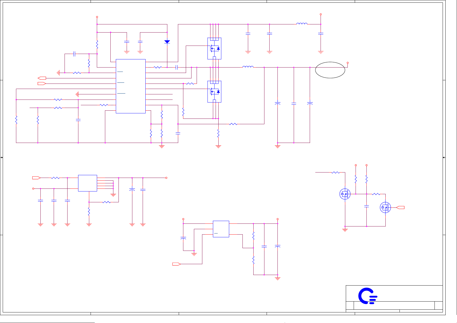Click the left-pointing red port left of the large IC
This screenshot has width=457, height=323.
tap(42, 78)
